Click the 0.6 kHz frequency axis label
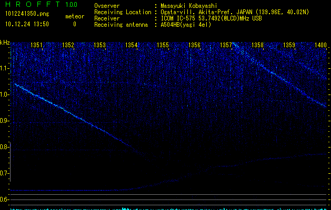Image resolution: width=331 pixels, height=210 pixels. pos(5,199)
